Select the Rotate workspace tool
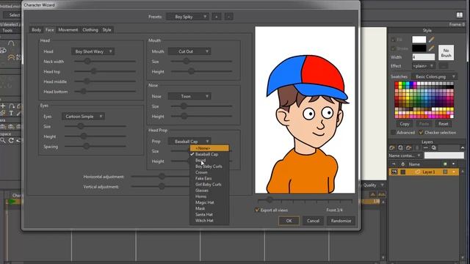This screenshot has height=264, width=470. pyautogui.click(x=11, y=140)
